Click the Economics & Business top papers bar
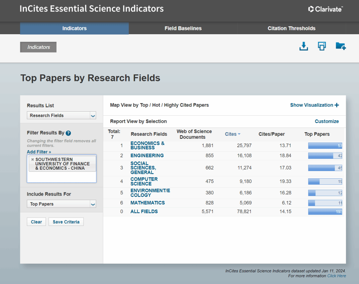This screenshot has height=284, width=359. click(x=325, y=146)
